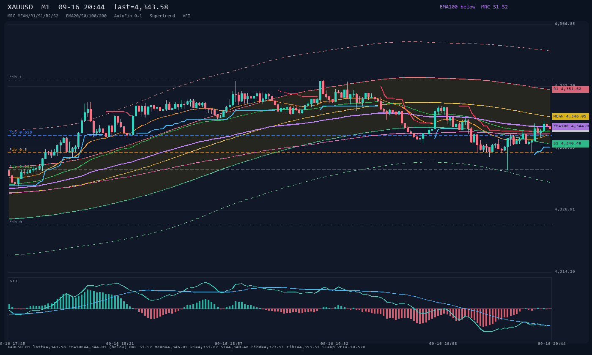Viewport: 592px width, 355px height.
Task: Click the 'MRC S1-S2' label at top right
Action: 494,7
